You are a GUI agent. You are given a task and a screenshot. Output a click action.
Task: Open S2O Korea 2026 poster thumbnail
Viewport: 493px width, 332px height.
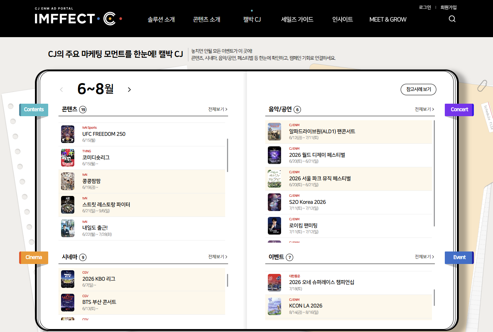(274, 202)
